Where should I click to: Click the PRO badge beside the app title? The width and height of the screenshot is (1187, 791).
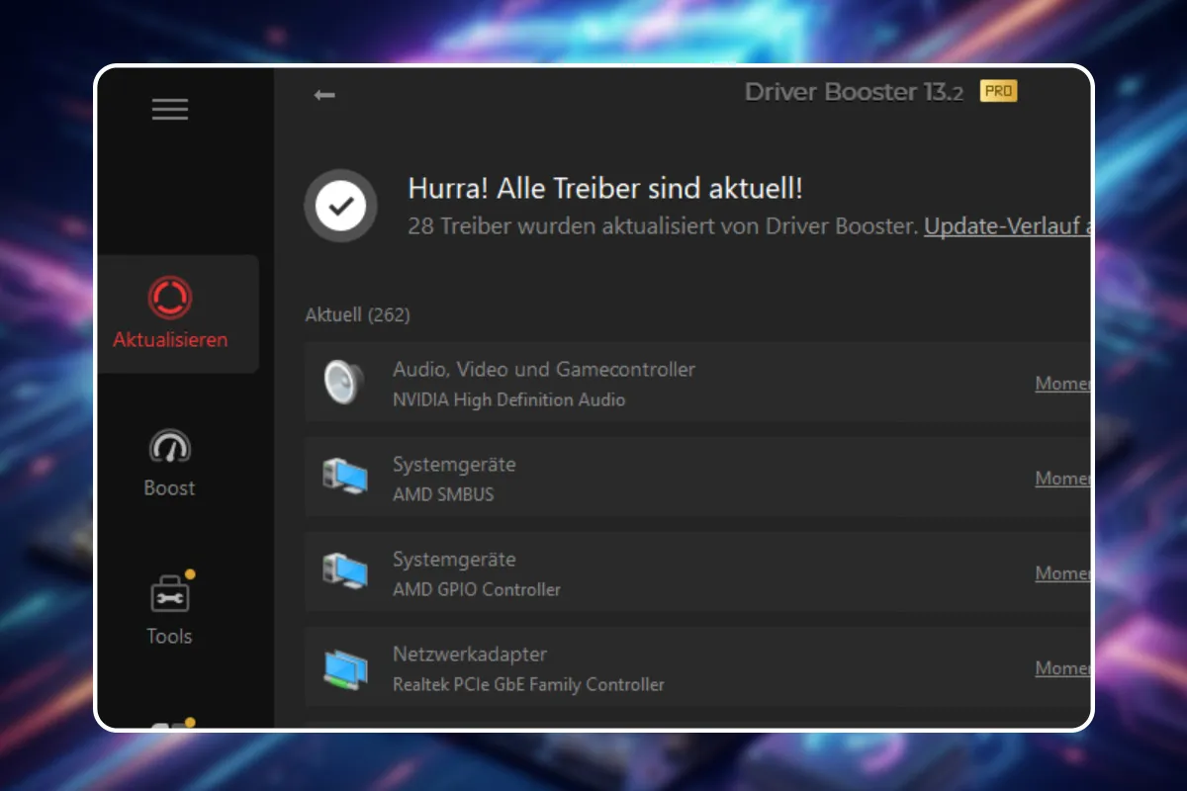click(997, 90)
